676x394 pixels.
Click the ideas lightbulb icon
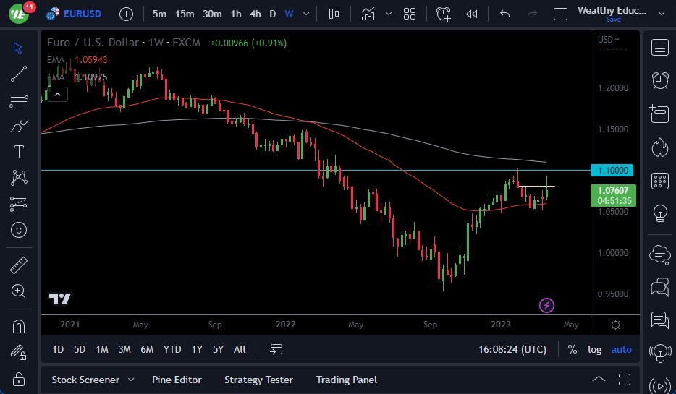click(659, 213)
